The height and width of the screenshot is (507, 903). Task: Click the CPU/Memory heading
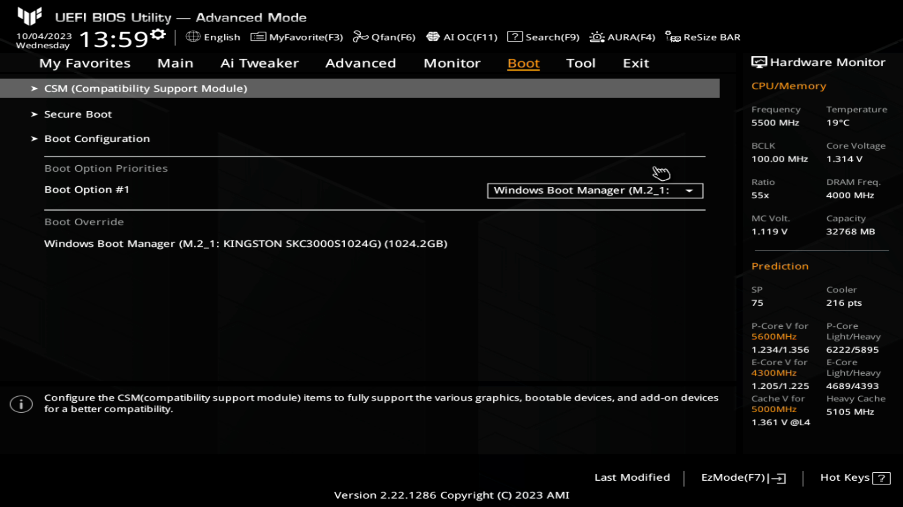pyautogui.click(x=789, y=86)
